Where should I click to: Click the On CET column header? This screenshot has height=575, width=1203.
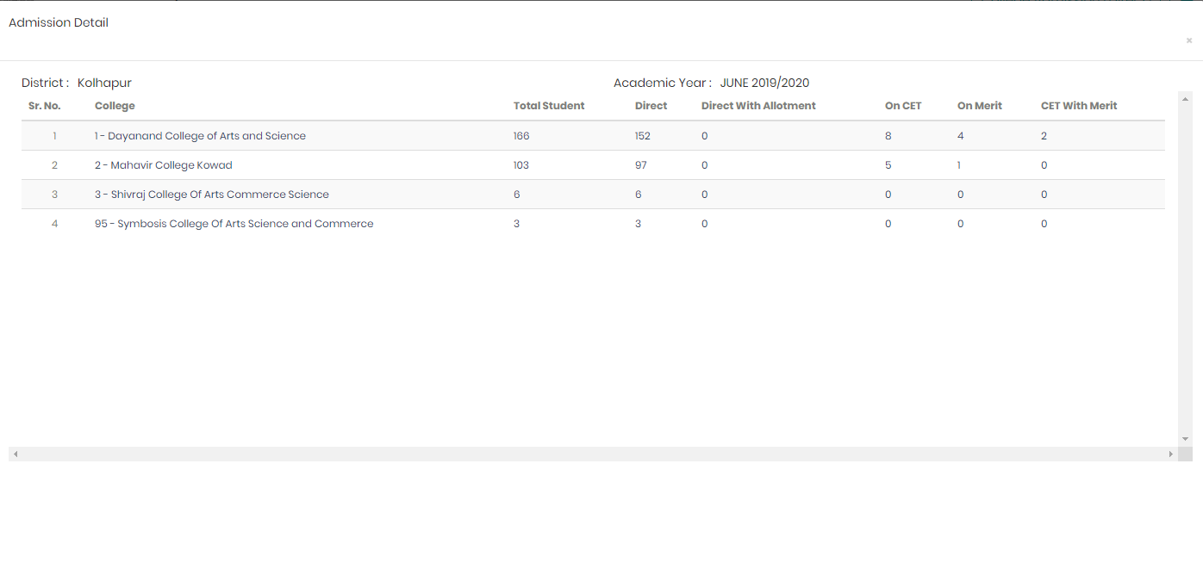coord(902,106)
